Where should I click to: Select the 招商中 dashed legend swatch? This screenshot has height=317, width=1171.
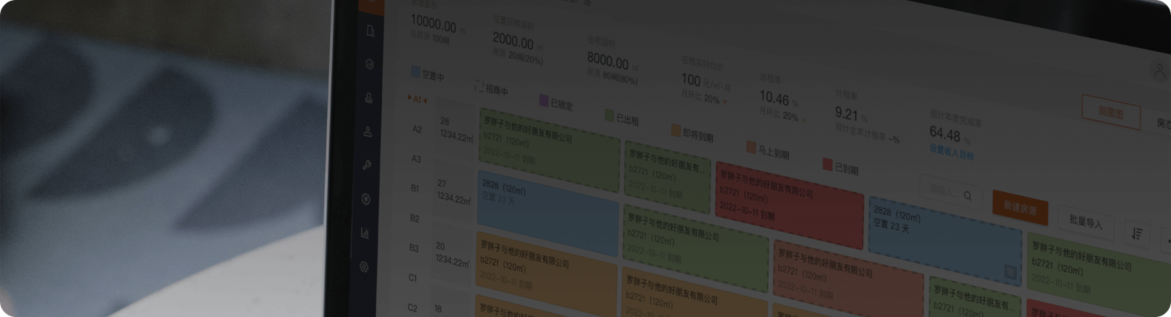[x=479, y=86]
